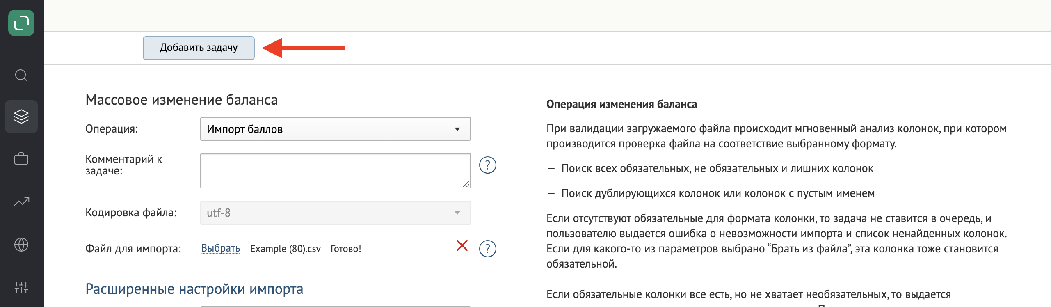Viewport: 1051px width, 307px height.
Task: Click the Файл для импорта: label
Action: point(133,249)
